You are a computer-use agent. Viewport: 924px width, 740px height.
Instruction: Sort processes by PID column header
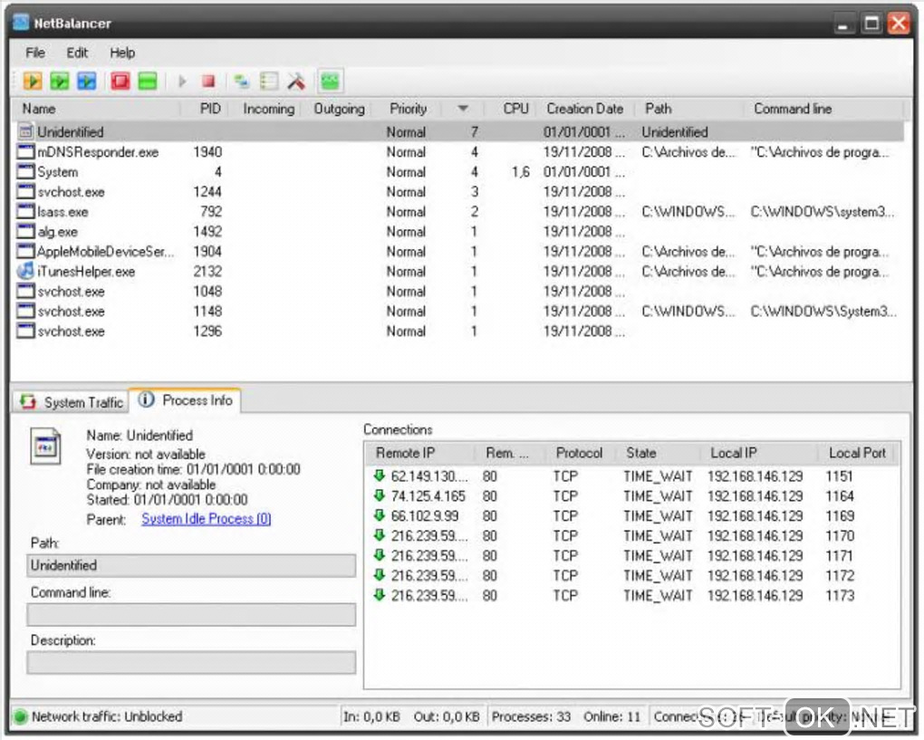tap(202, 109)
